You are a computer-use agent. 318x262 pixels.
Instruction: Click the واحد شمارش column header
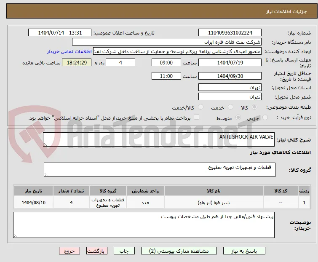pyautogui.click(x=145, y=191)
